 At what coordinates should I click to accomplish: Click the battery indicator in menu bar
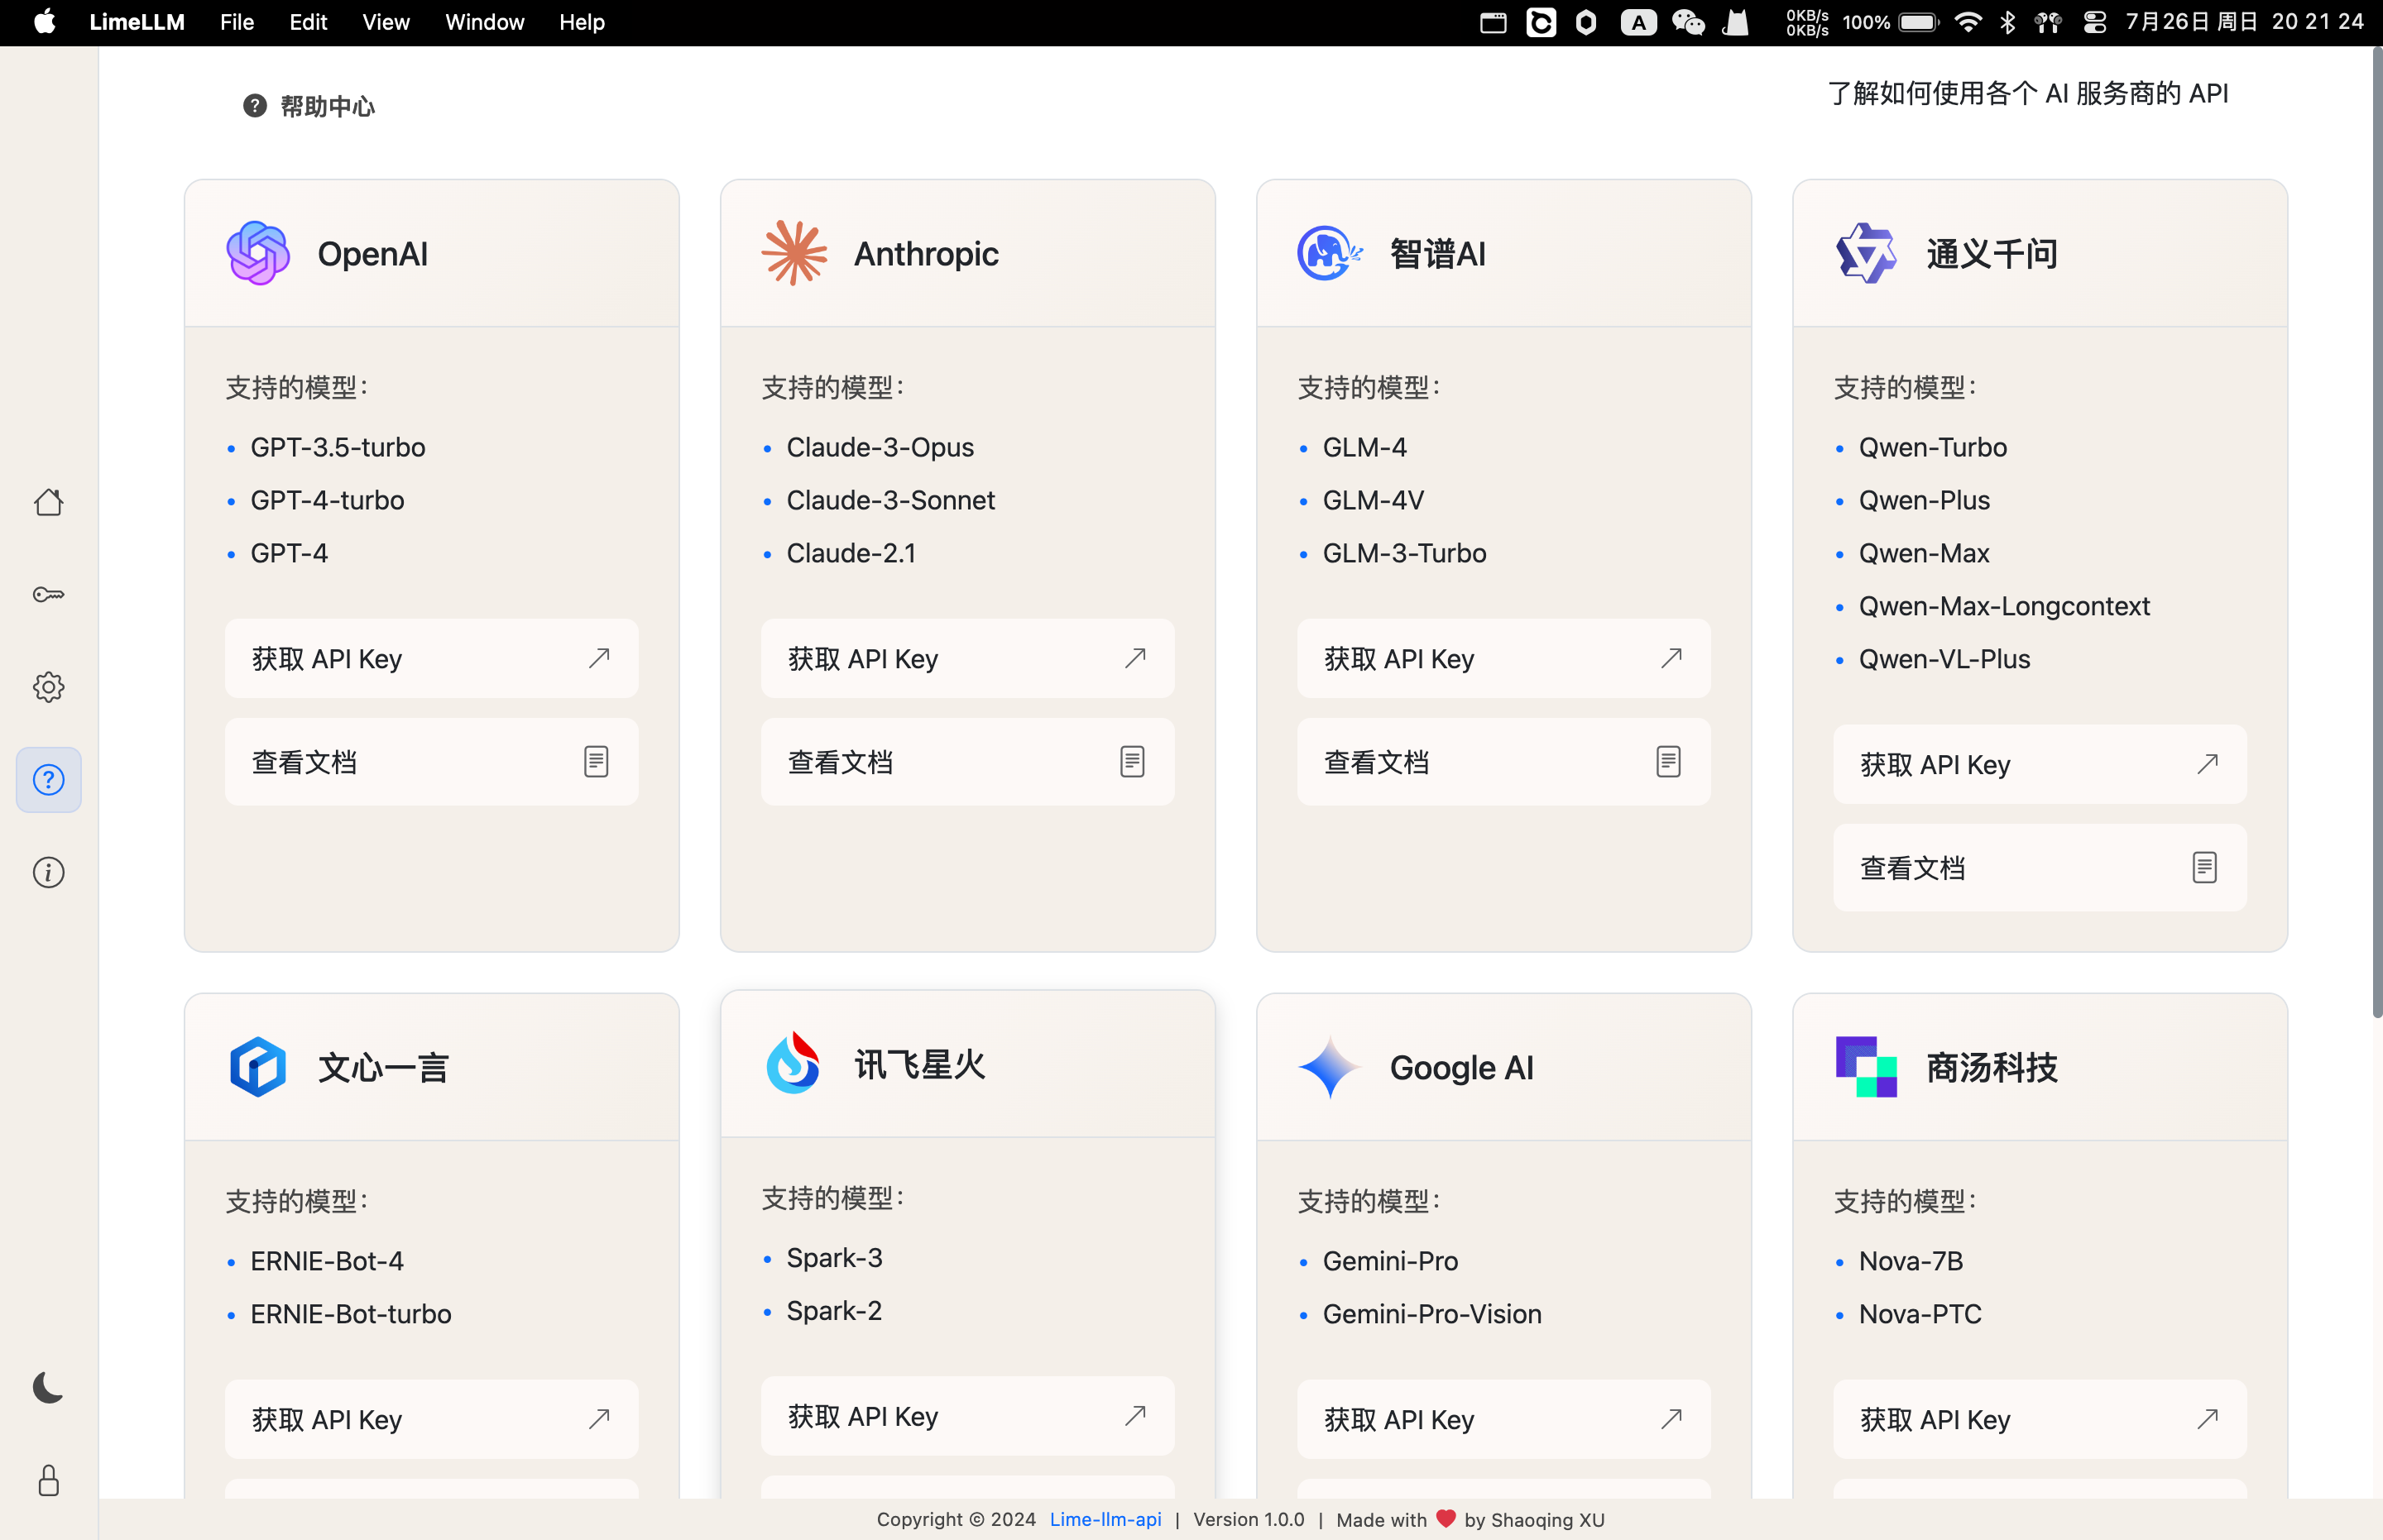click(x=1917, y=22)
